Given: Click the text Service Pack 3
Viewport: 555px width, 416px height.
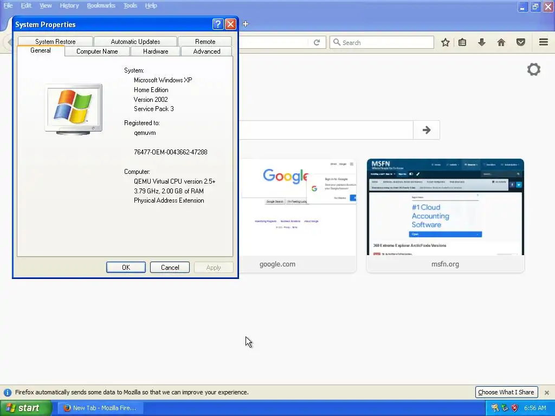Looking at the screenshot, I should coord(153,109).
